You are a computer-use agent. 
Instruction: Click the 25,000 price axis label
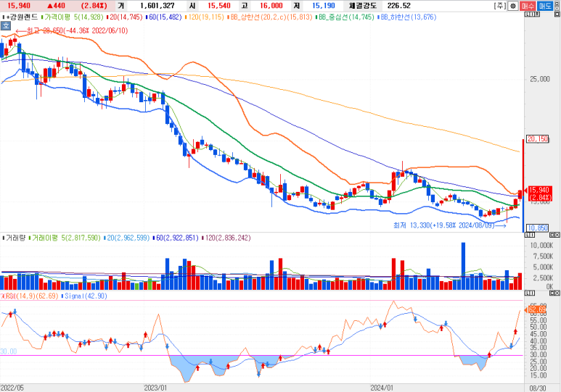click(539, 79)
